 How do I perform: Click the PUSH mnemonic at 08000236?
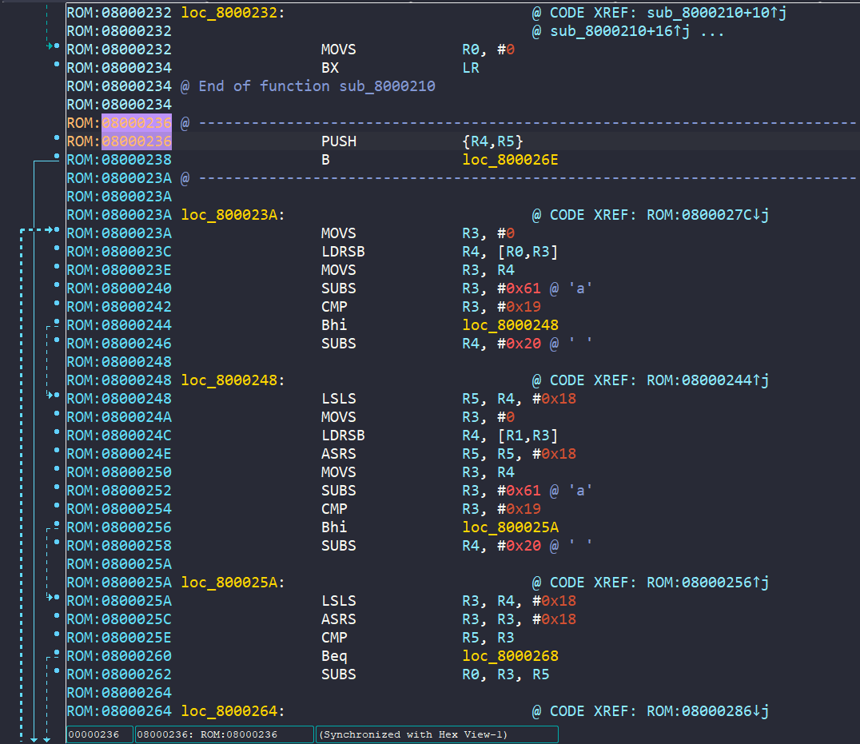pos(339,141)
